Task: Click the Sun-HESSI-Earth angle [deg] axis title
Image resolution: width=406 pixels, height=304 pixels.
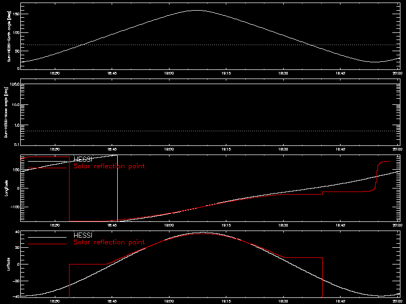Action: click(x=9, y=36)
